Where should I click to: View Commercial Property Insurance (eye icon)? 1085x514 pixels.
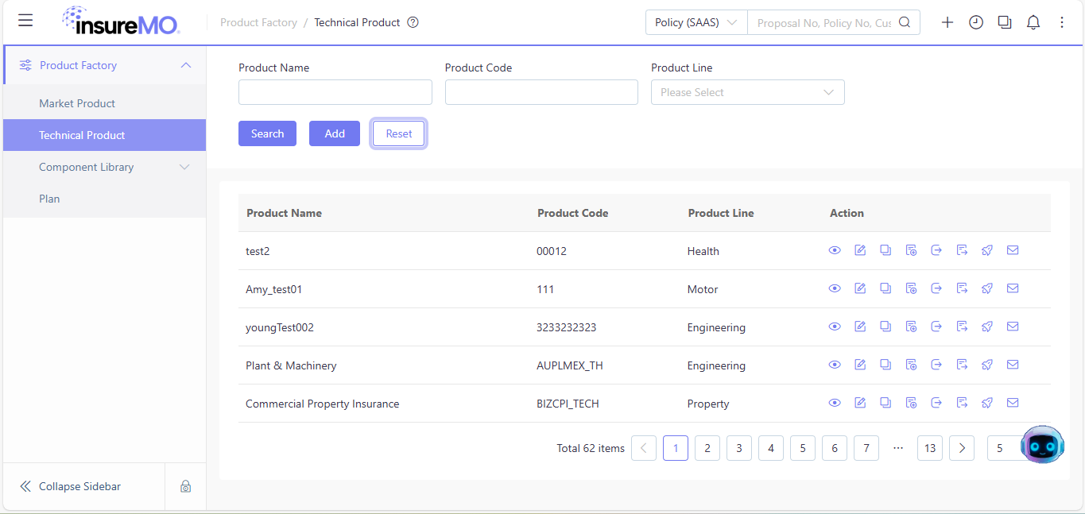coord(835,403)
